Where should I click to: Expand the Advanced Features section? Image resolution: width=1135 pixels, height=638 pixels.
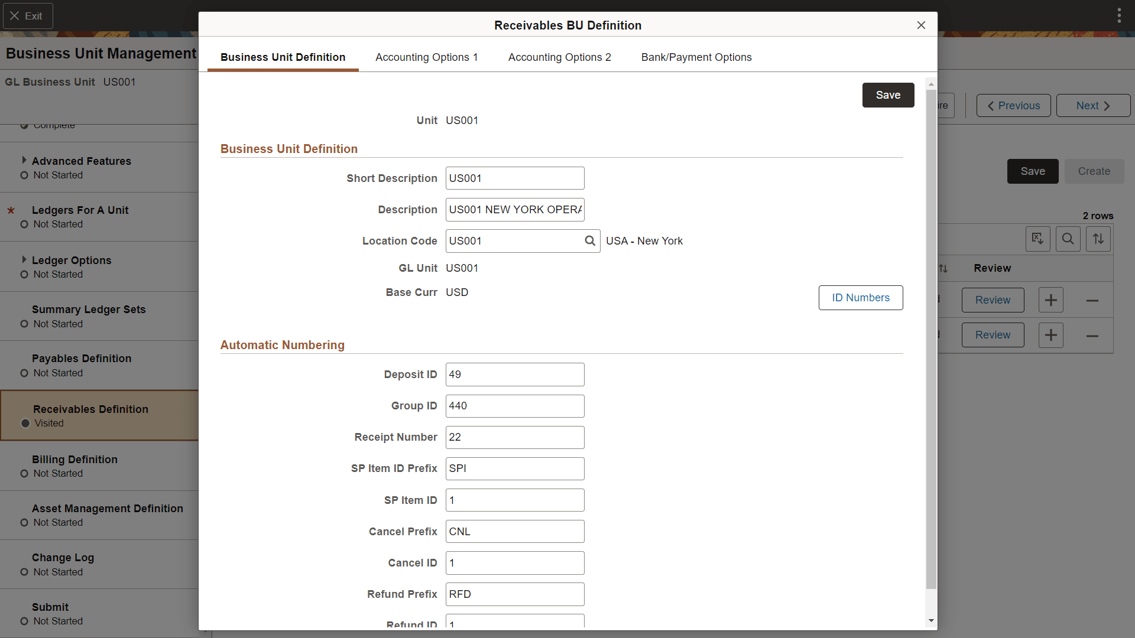24,161
